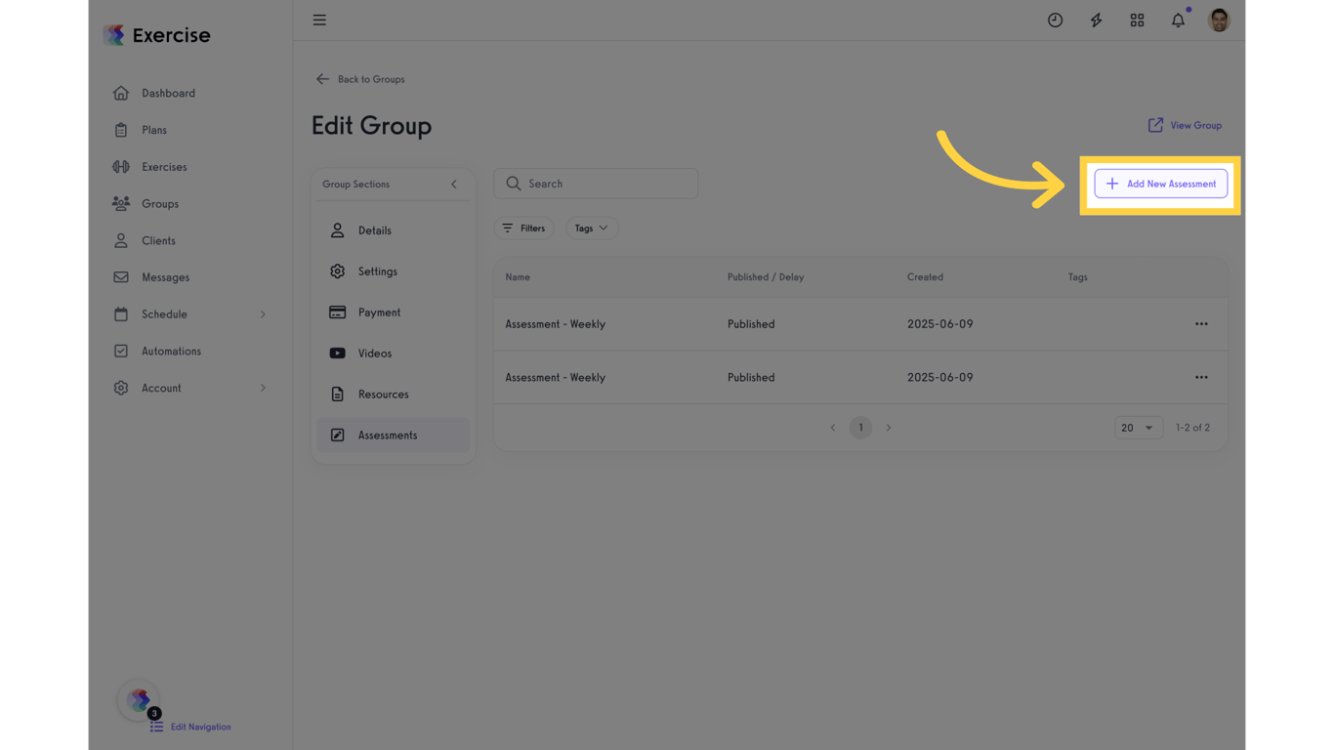The height and width of the screenshot is (750, 1334).
Task: Open the Tags dropdown filter
Action: pyautogui.click(x=592, y=228)
